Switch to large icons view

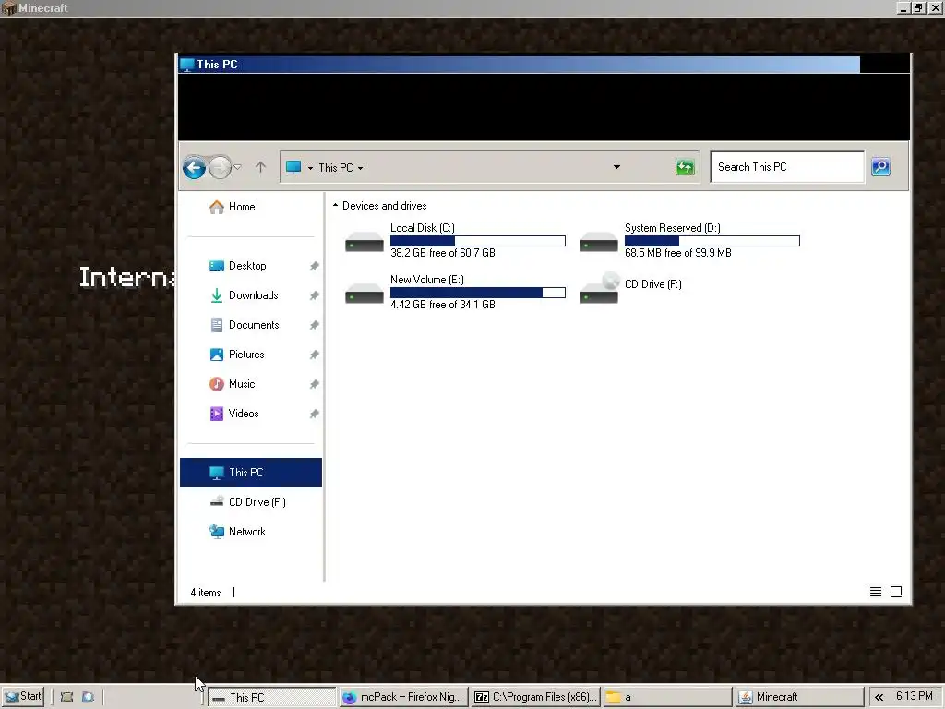[896, 592]
